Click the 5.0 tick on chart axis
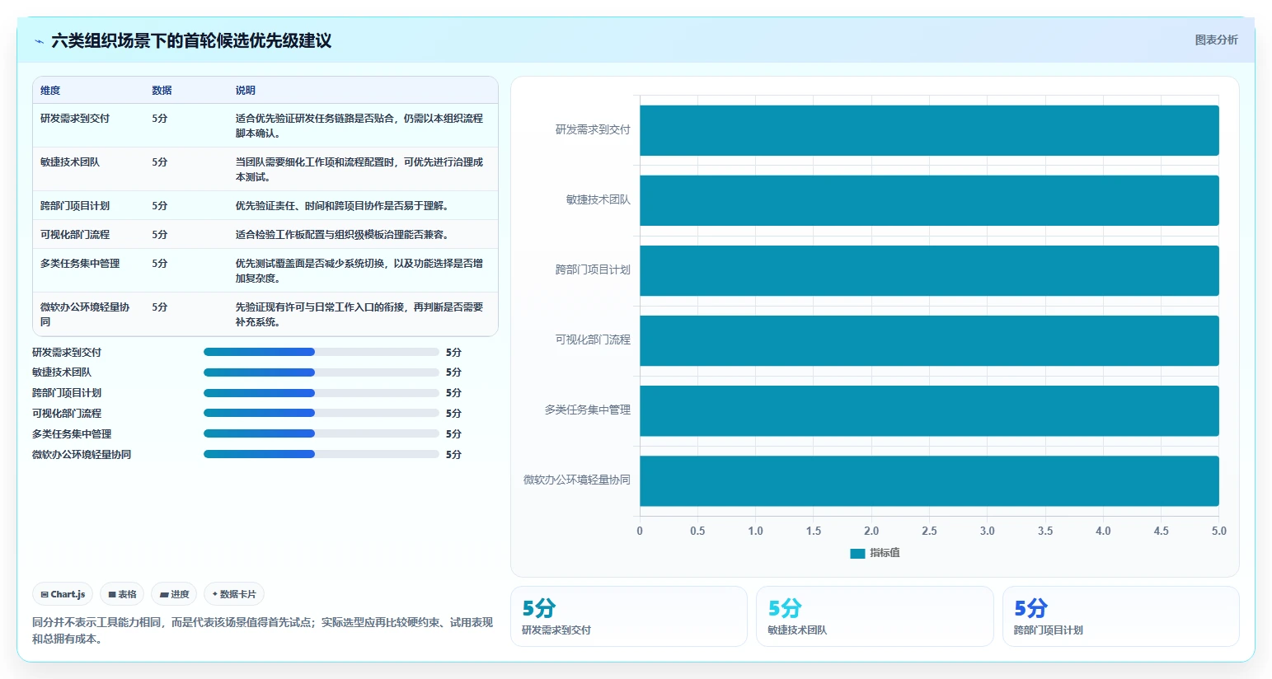This screenshot has height=679, width=1272. pos(1219,531)
